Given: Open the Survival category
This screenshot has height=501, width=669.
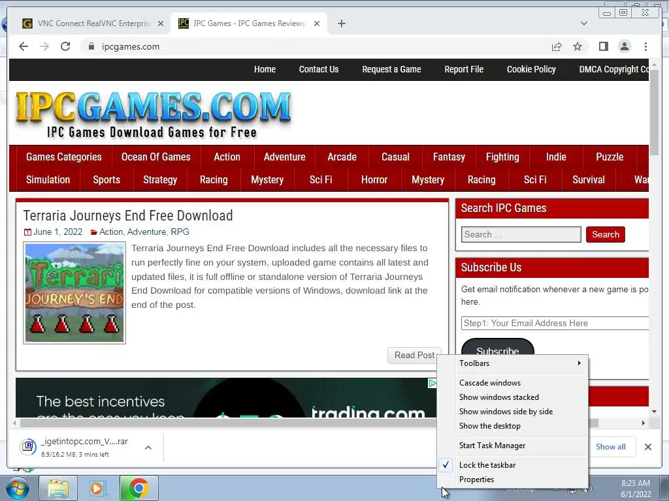Looking at the screenshot, I should click(589, 180).
